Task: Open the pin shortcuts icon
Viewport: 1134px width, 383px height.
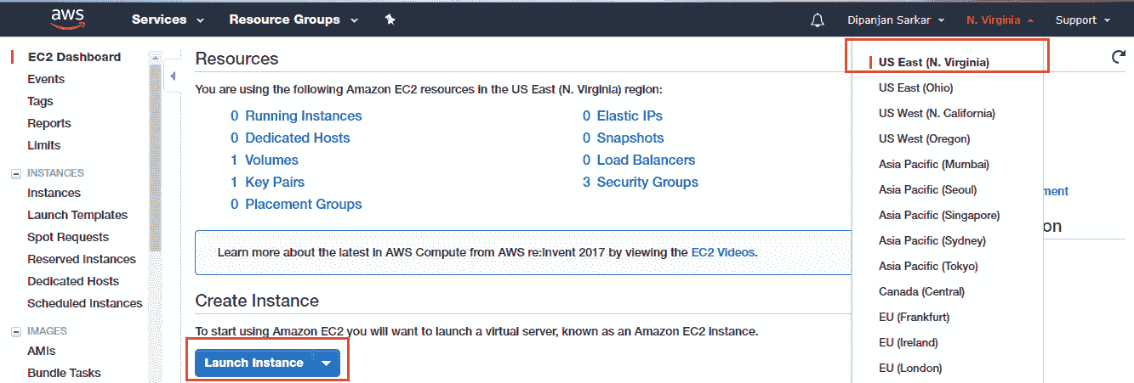Action: point(390,20)
